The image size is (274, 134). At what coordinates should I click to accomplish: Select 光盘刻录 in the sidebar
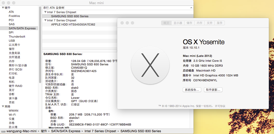tap(14, 53)
